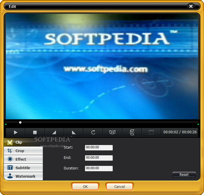The width and height of the screenshot is (204, 195).
Task: Stop the video playback
Action: 35,132
